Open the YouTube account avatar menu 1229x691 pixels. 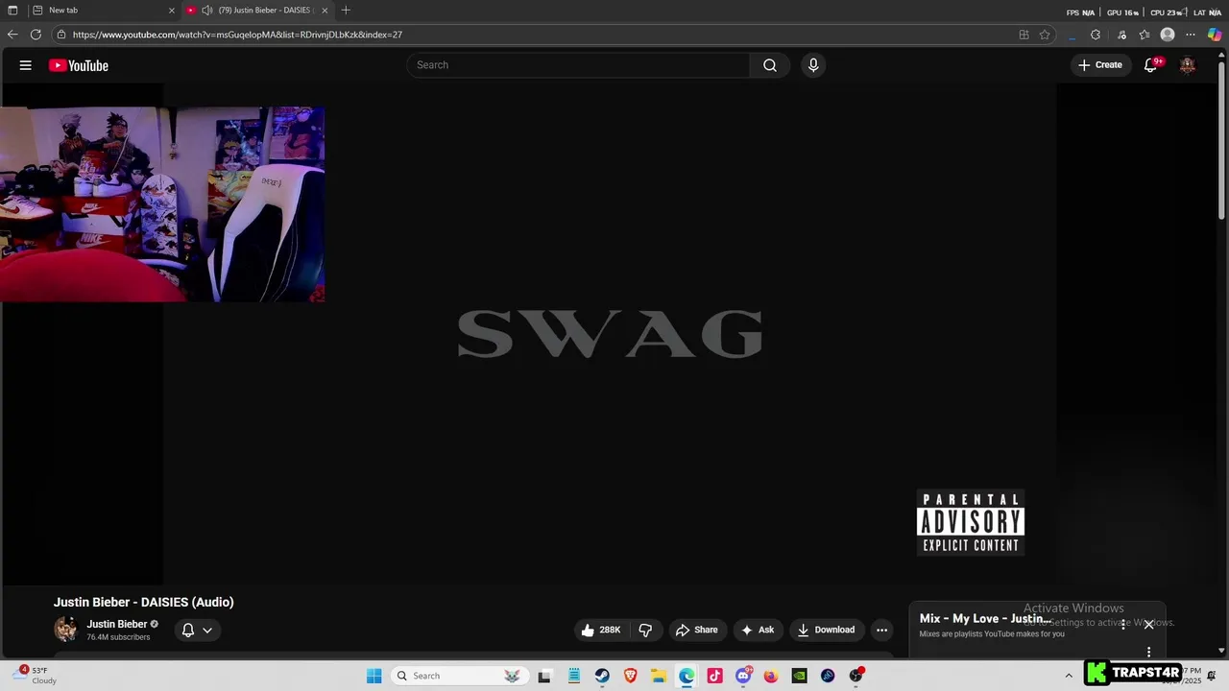pyautogui.click(x=1188, y=65)
